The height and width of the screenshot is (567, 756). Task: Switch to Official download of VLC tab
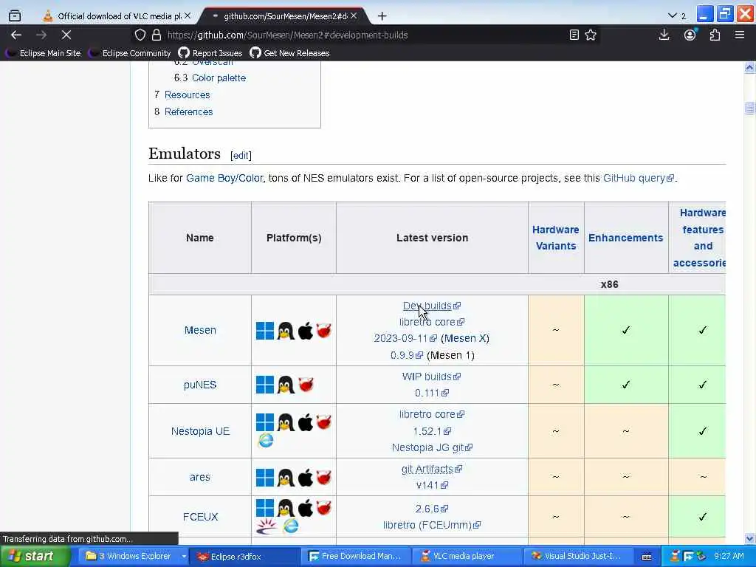(116, 16)
